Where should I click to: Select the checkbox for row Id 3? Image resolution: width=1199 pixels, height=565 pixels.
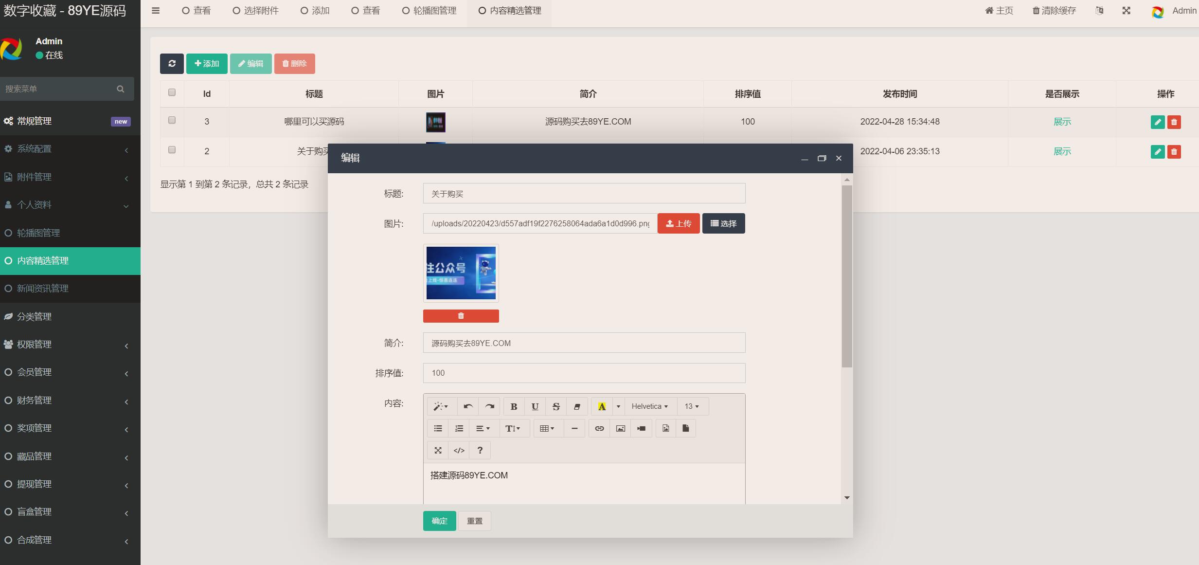coord(172,120)
